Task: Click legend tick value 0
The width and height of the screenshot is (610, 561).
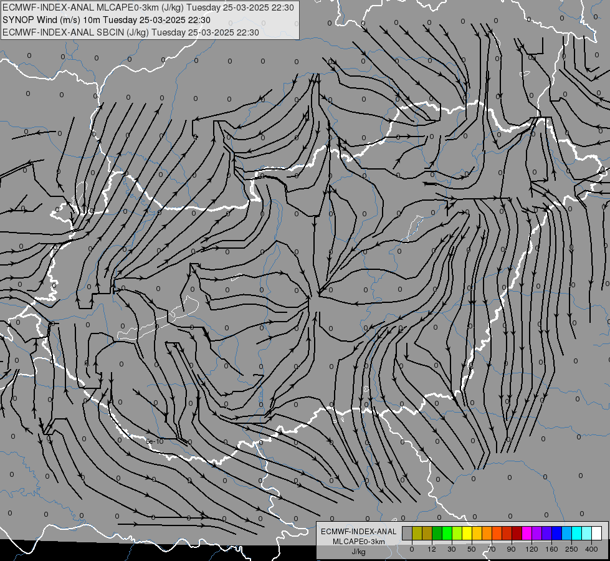Action: [x=412, y=549]
